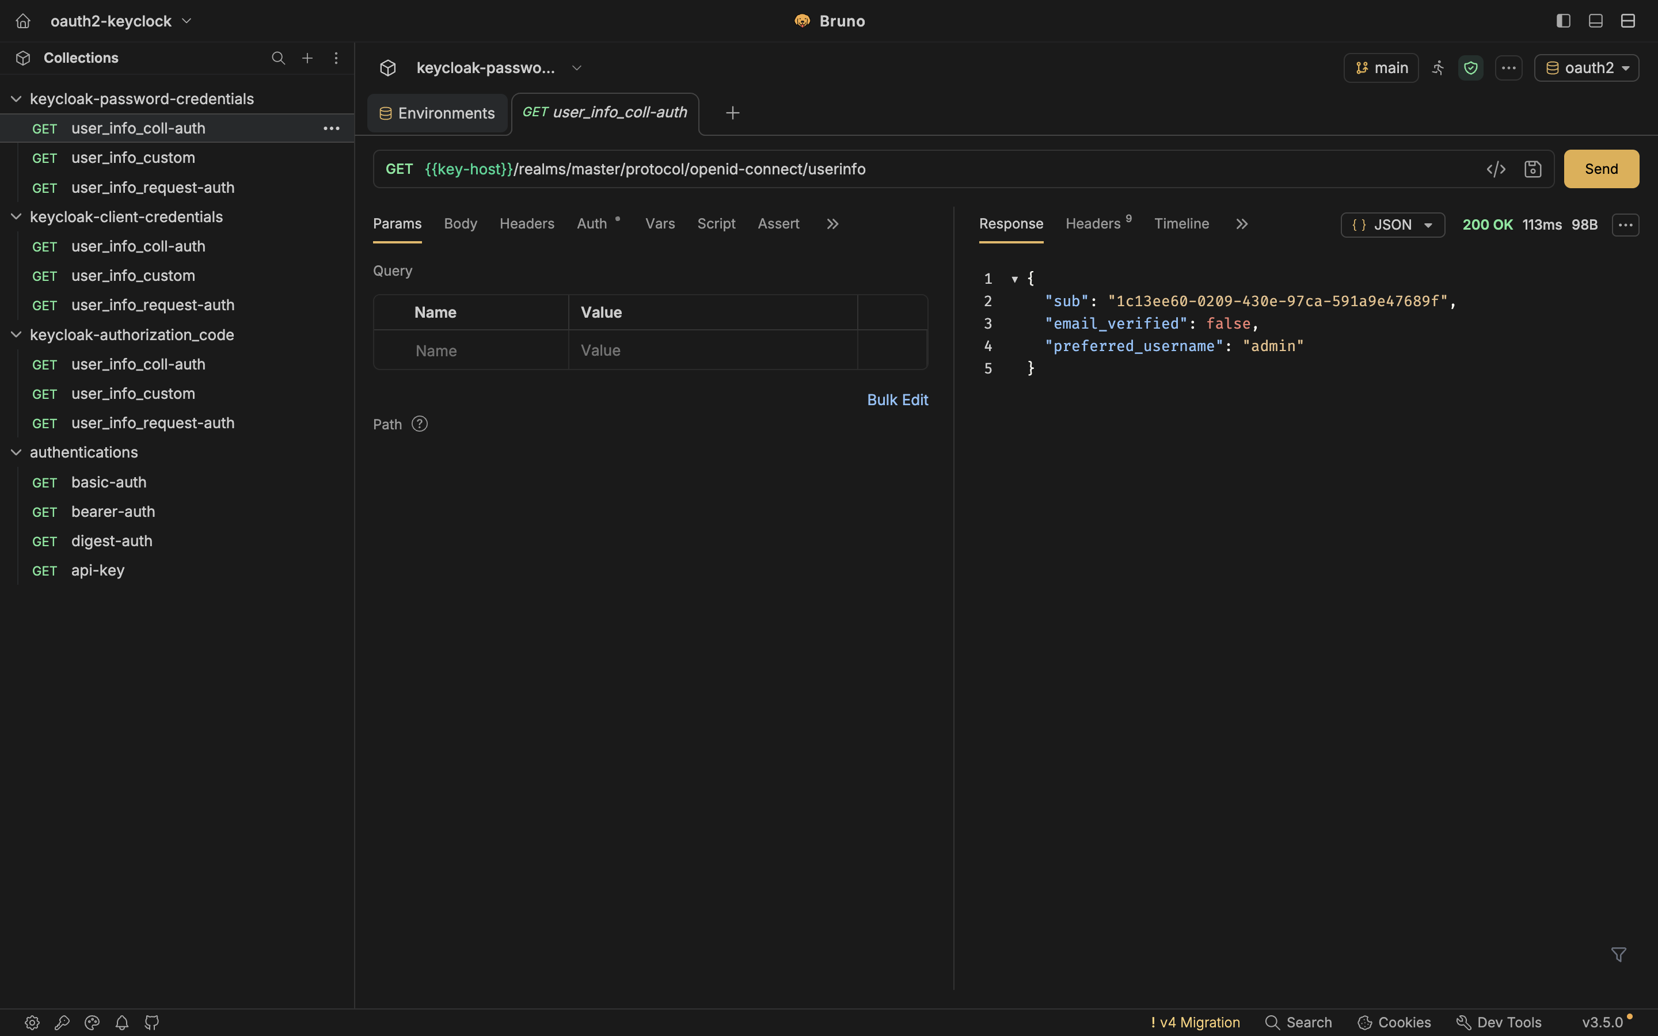Switch to request Headers tab
Viewport: 1658px width, 1036px height.
point(526,223)
